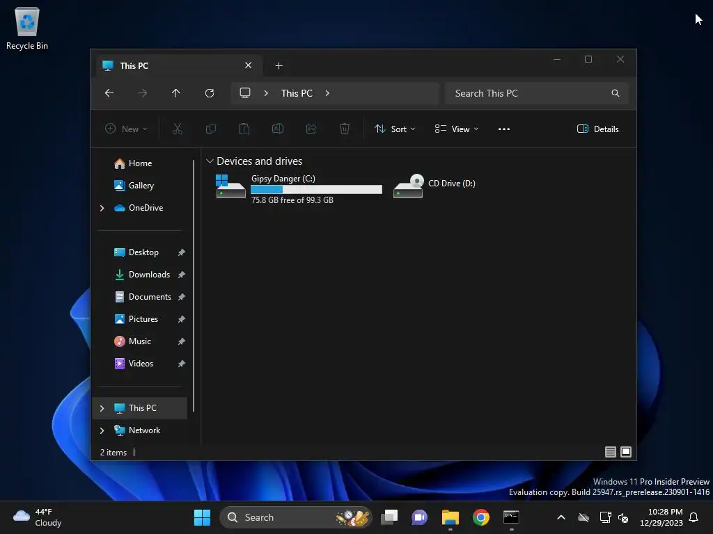Open Documents folder in sidebar
The image size is (713, 534).
pos(150,297)
